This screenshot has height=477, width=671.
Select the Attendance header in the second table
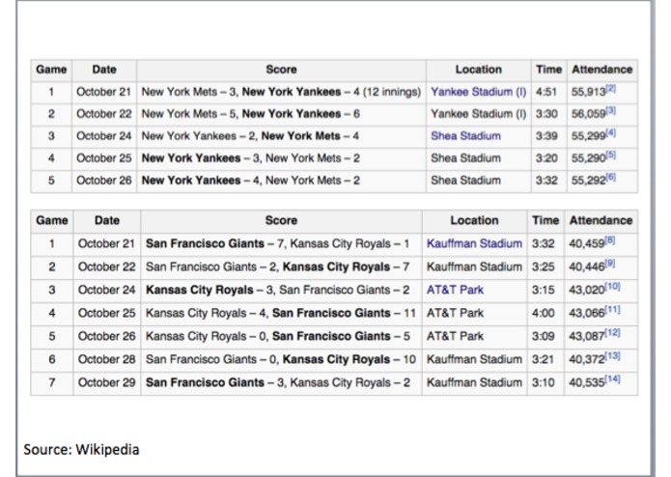tap(601, 221)
